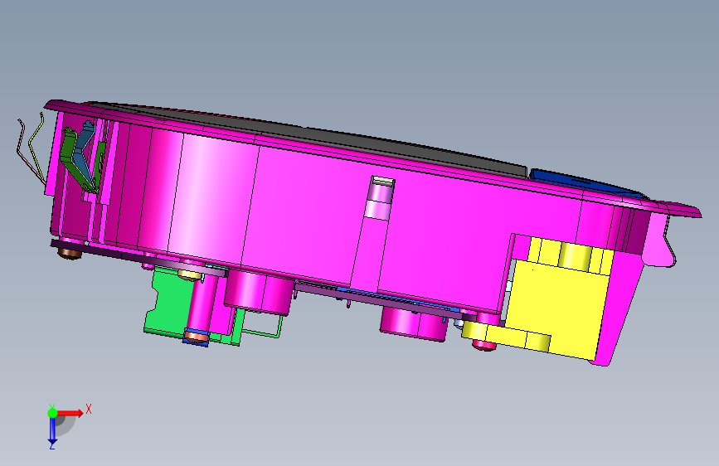Click the green Y axis dot of the triad
This screenshot has height=466, width=719.
(52, 413)
